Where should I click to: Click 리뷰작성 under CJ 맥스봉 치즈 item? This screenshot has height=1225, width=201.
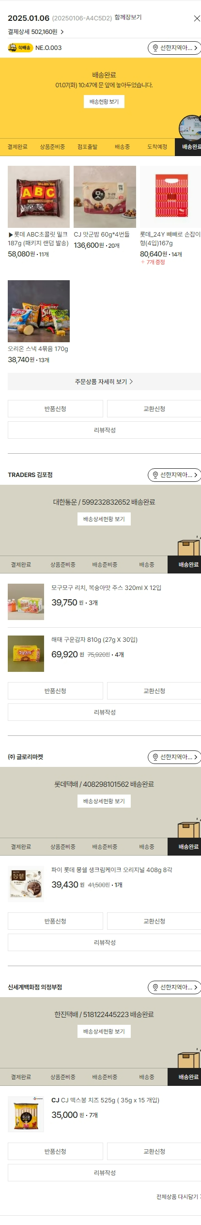105,1173
